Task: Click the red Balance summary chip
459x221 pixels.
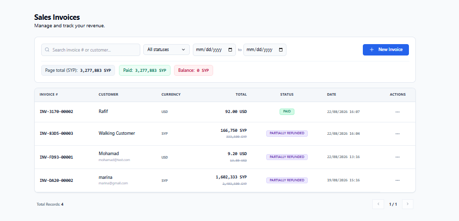Action: (193, 70)
